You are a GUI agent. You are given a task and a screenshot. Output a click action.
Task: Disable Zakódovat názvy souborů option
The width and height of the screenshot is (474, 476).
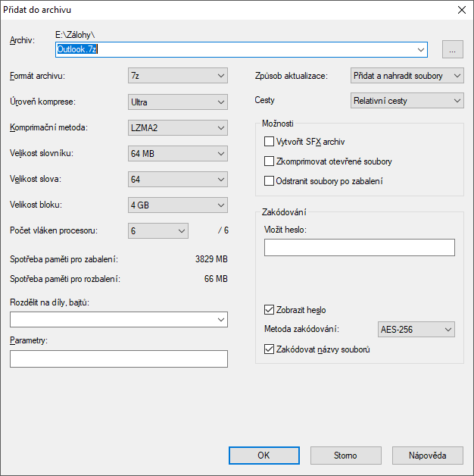pos(269,349)
